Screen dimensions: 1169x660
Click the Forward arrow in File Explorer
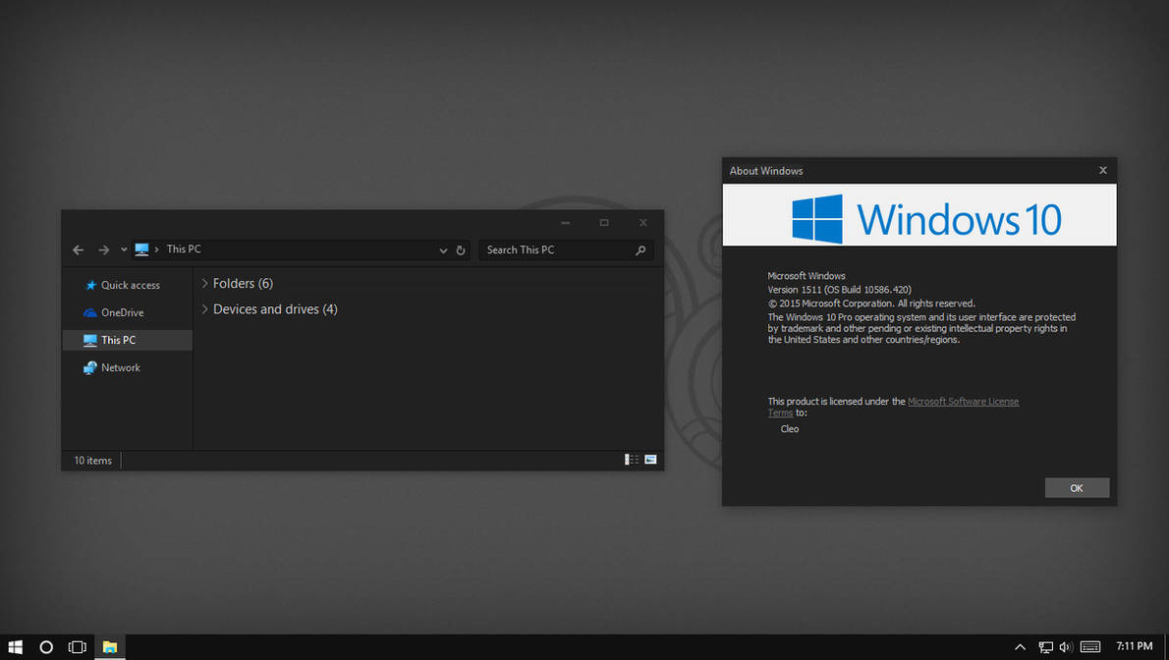point(103,249)
